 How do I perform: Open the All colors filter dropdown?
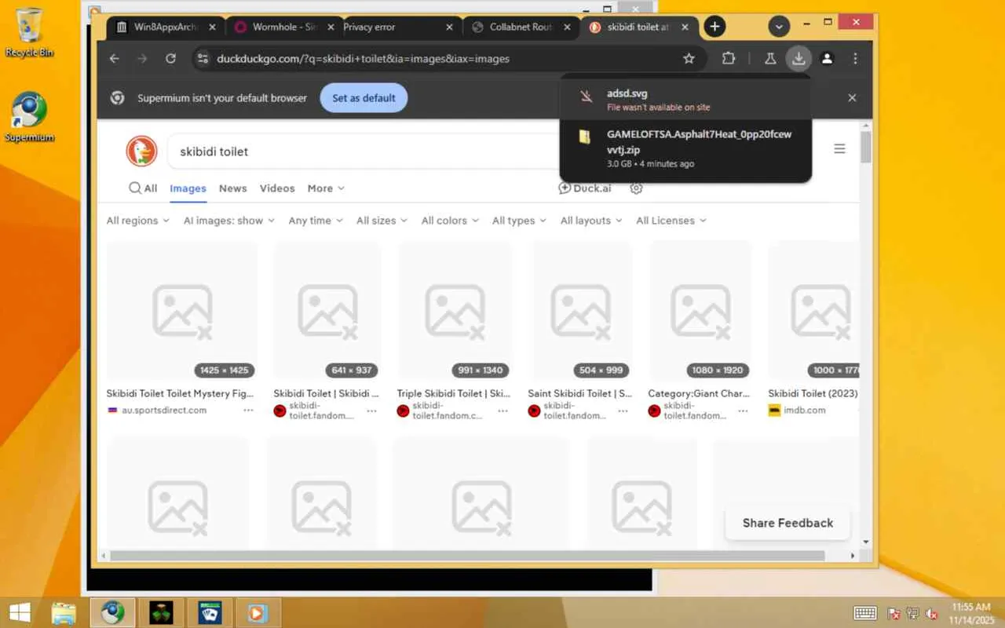(450, 221)
